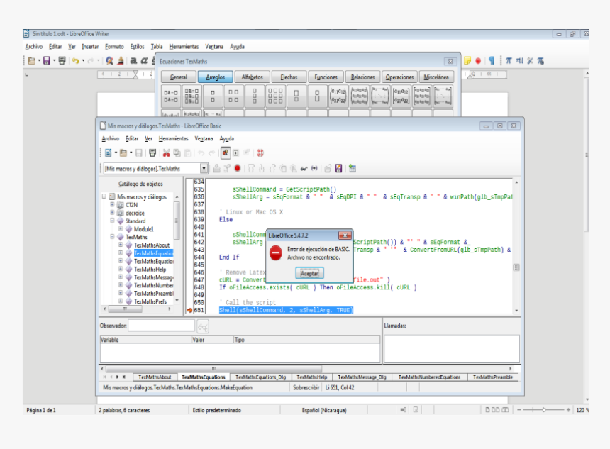This screenshot has height=449, width=610.
Task: Click the Español (Nicaragua) language status field
Action: (324, 410)
